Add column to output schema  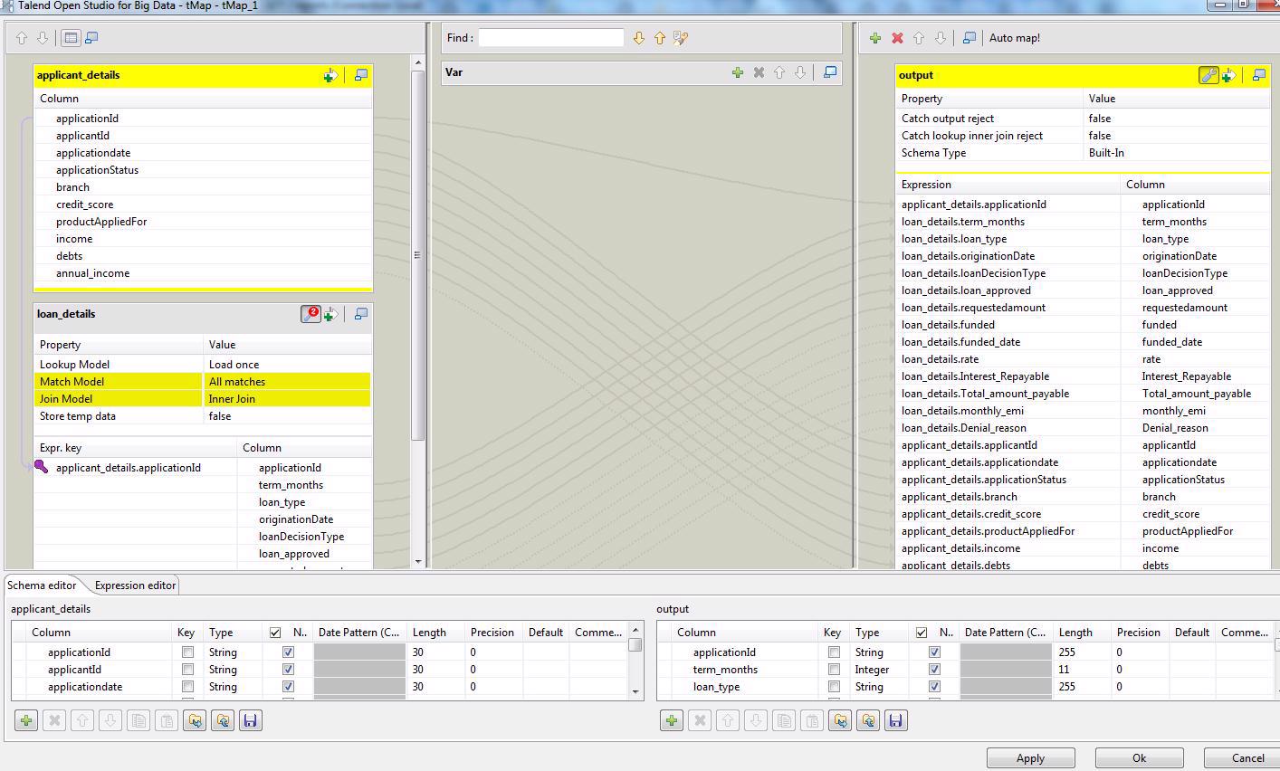click(x=672, y=720)
